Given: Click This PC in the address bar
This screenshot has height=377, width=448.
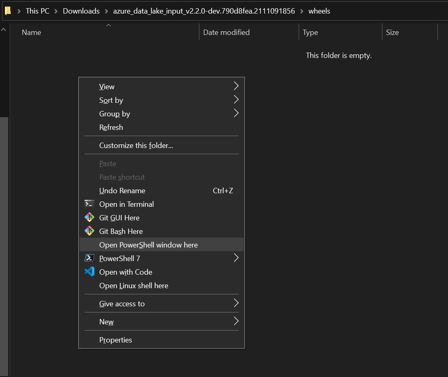Looking at the screenshot, I should [x=37, y=11].
